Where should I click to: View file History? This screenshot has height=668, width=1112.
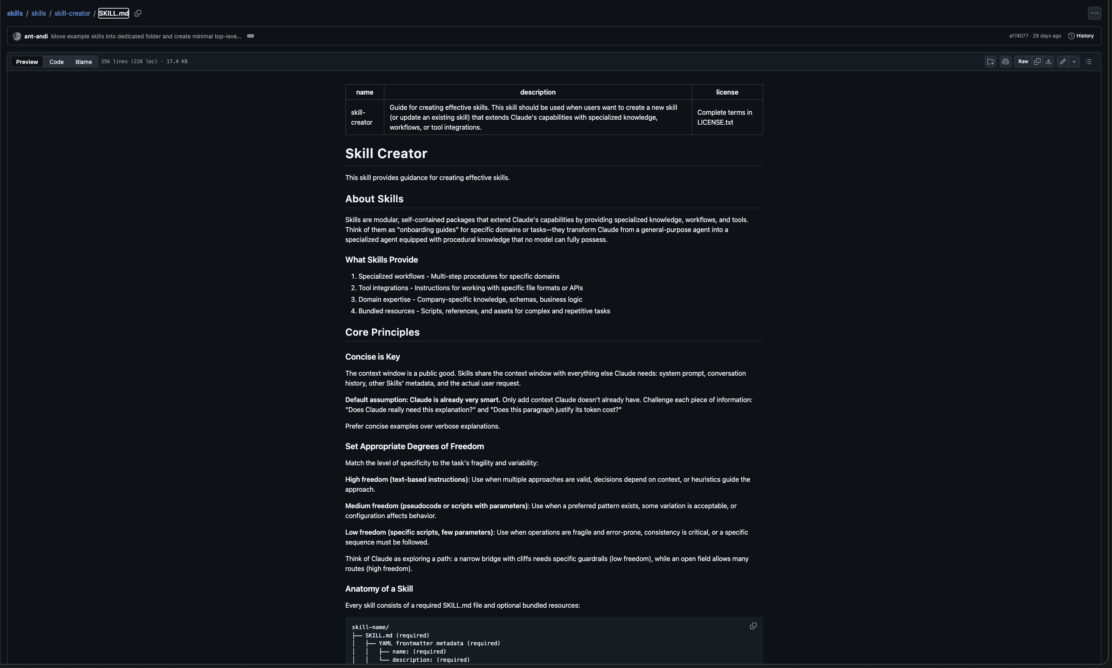pyautogui.click(x=1081, y=36)
